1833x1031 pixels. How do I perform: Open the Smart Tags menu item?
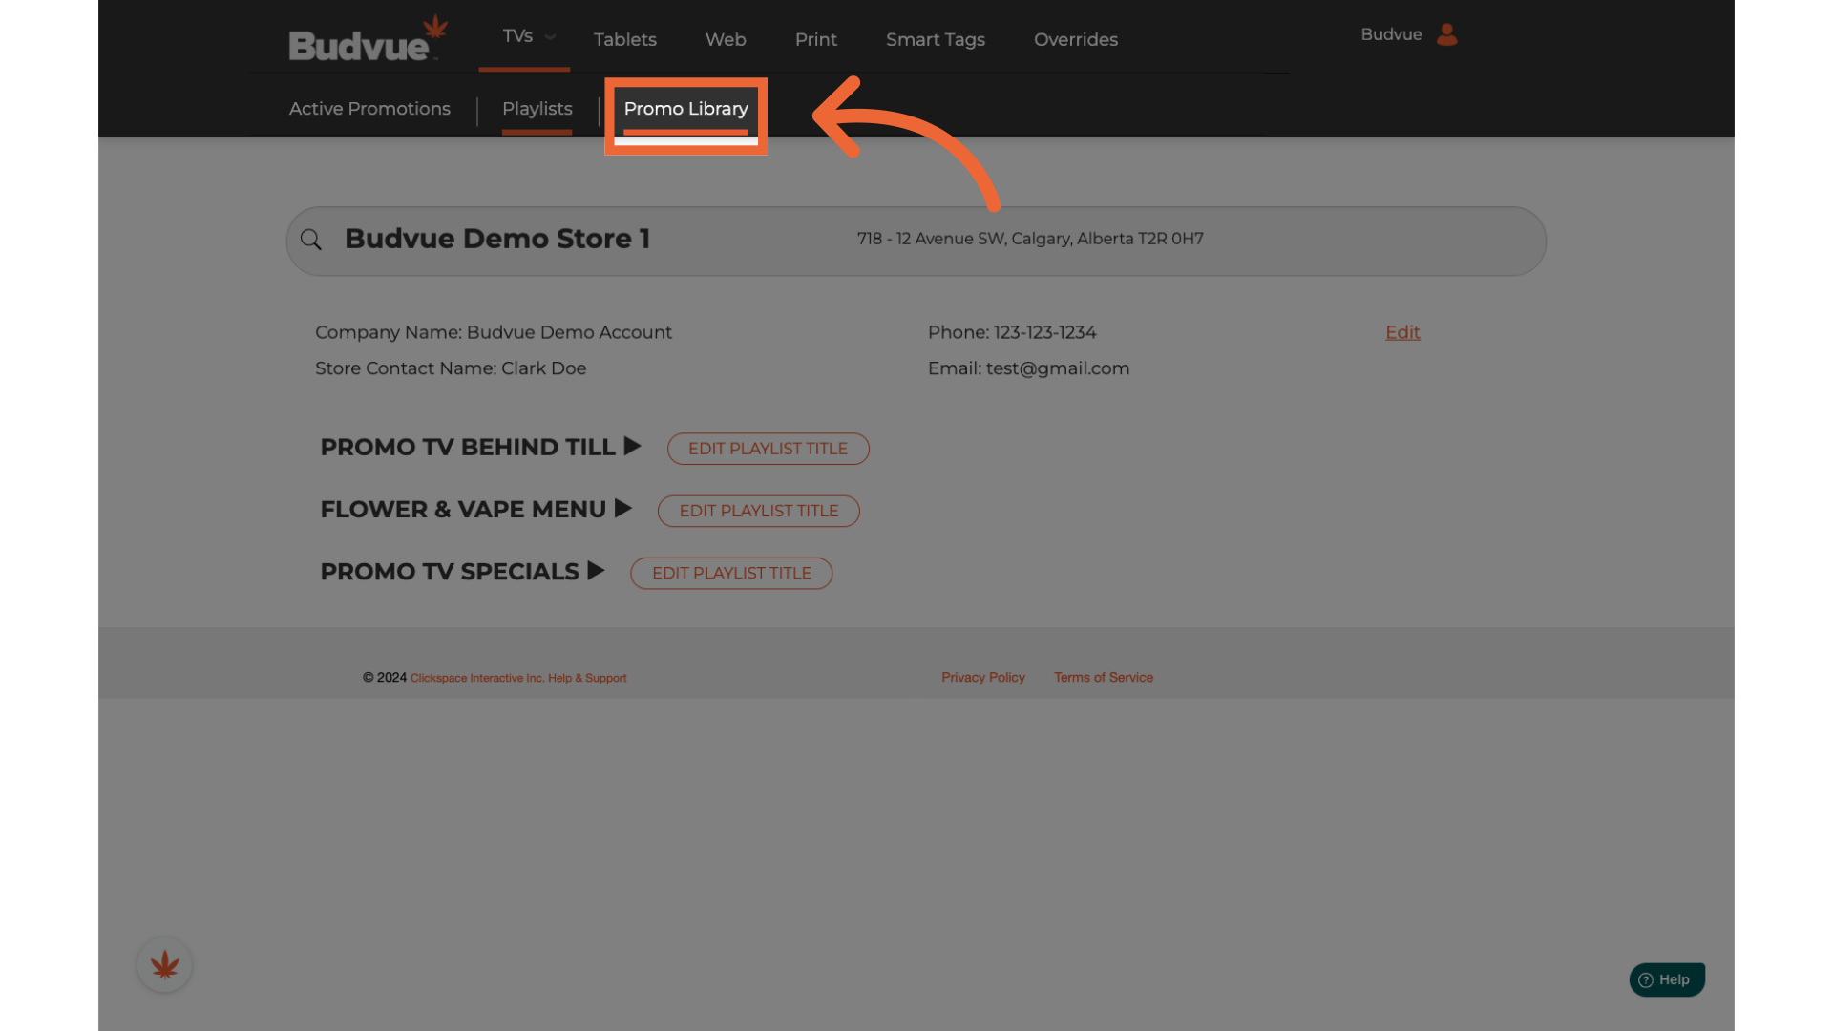point(935,39)
